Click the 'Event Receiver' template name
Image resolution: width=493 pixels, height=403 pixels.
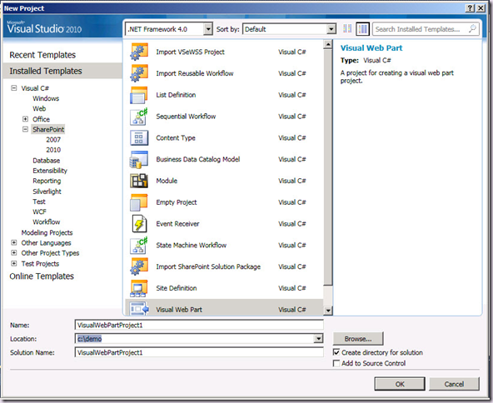click(177, 224)
